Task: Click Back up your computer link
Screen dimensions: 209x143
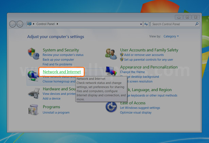Action: point(58,59)
